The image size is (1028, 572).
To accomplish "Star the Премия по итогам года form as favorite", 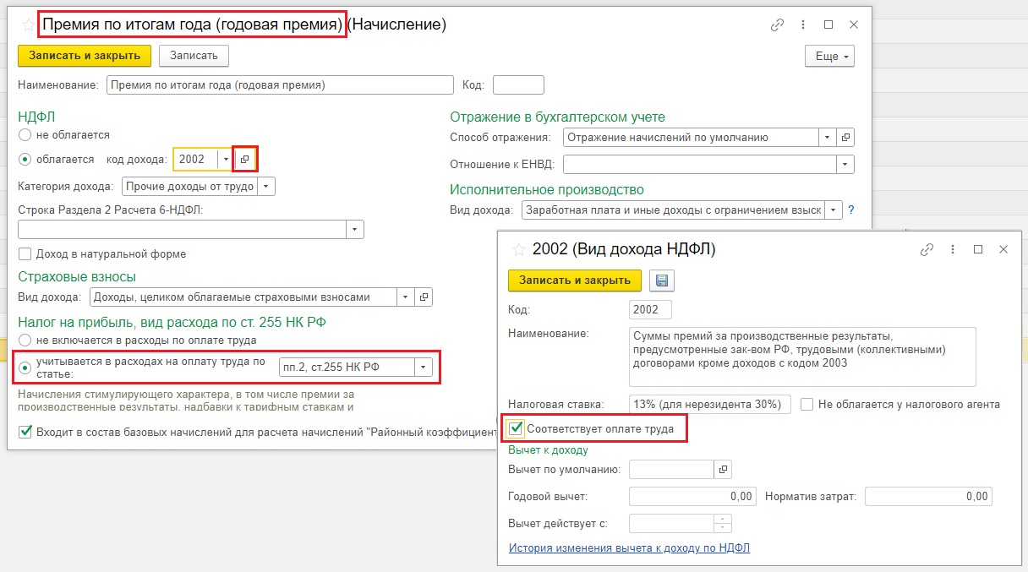I will (x=28, y=25).
